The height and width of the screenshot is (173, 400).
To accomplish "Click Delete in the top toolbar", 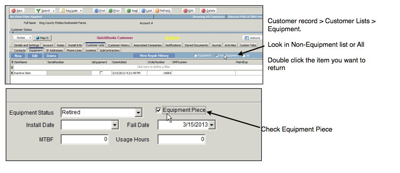I will coord(208,11).
